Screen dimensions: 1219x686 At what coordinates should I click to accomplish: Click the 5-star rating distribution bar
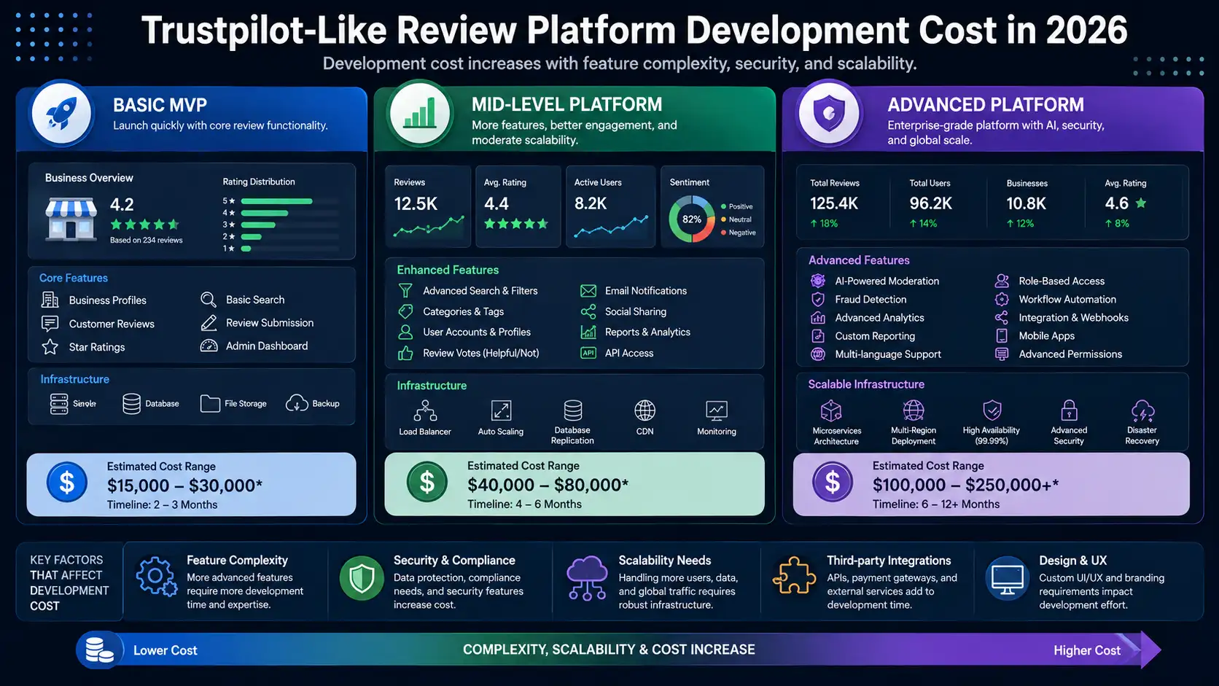[276, 201]
